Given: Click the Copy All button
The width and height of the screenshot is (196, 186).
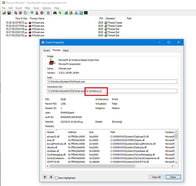Looking at the screenshot, I should (x=156, y=177).
